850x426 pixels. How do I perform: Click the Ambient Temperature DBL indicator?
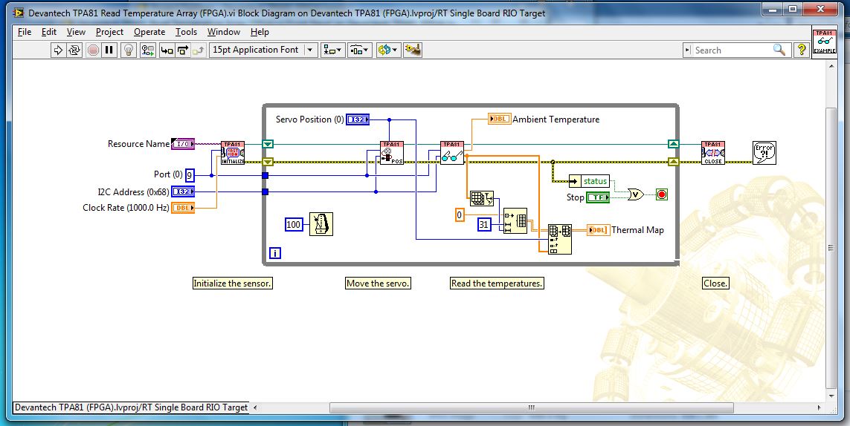[x=499, y=119]
